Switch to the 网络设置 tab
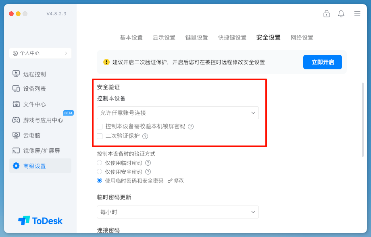Image resolution: width=371 pixels, height=237 pixels. point(302,37)
